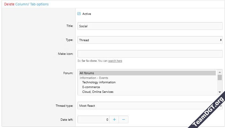225x128 pixels.
Task: Open the Type dropdown showing Thread
Action: coord(150,40)
